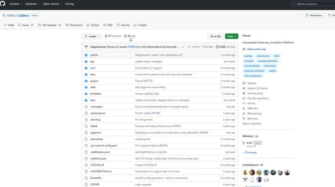The width and height of the screenshot is (335, 187).
Task: Click the 21 branches link
Action: pos(113,36)
